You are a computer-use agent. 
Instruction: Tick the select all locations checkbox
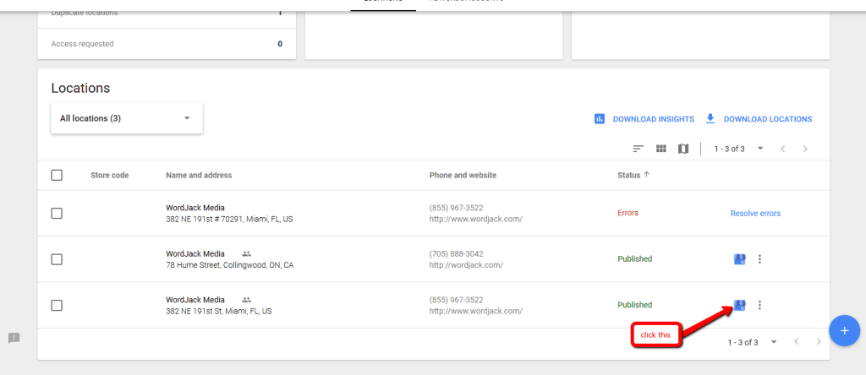57,175
